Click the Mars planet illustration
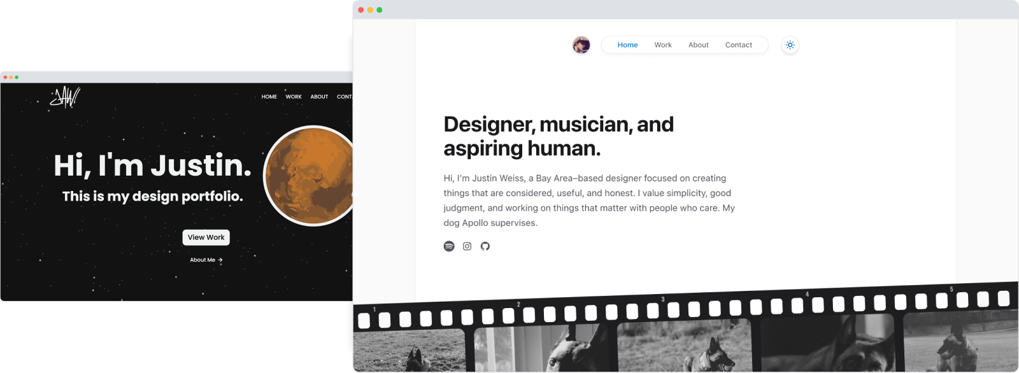1019x373 pixels. 309,176
